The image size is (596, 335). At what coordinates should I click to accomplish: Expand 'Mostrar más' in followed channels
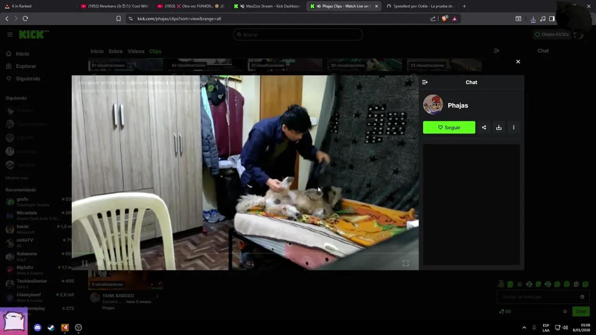pos(17,178)
